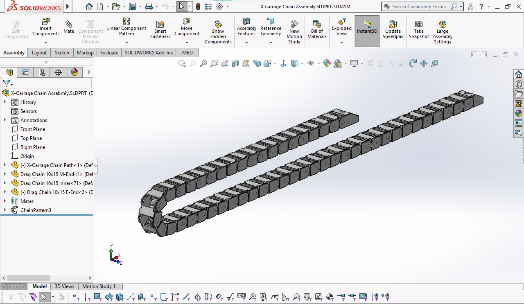Click the Section View icon

[x=235, y=63]
